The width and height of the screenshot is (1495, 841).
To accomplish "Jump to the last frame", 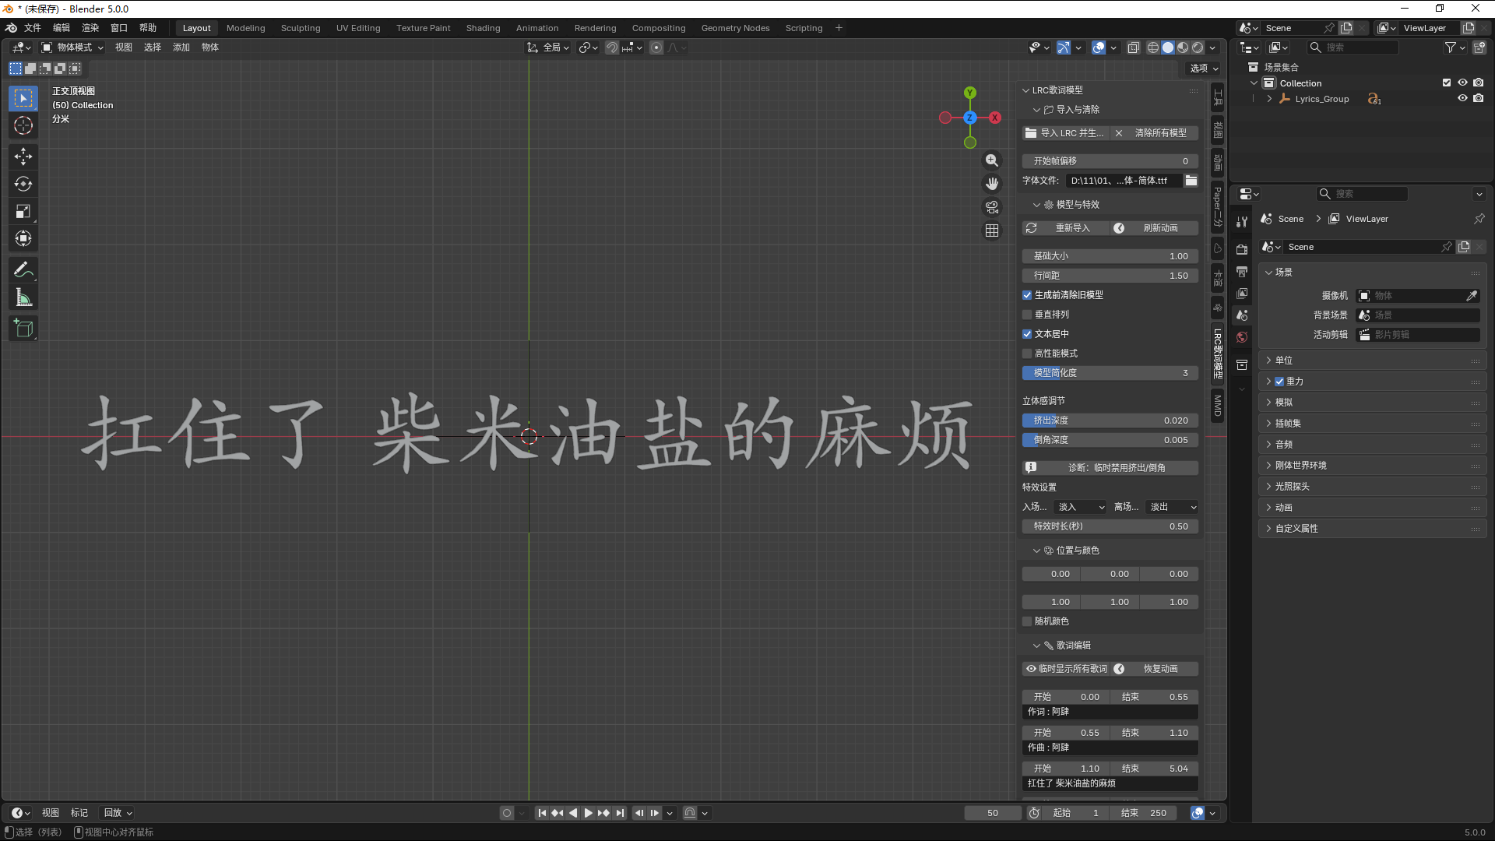I will 620,813.
